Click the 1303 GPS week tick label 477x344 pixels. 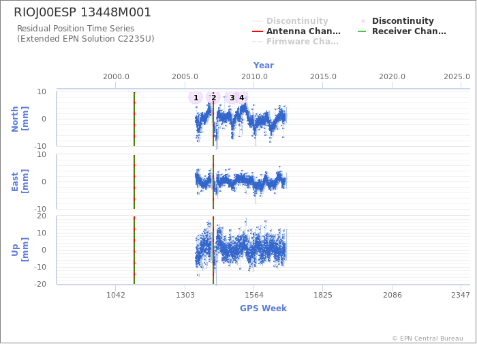(185, 295)
